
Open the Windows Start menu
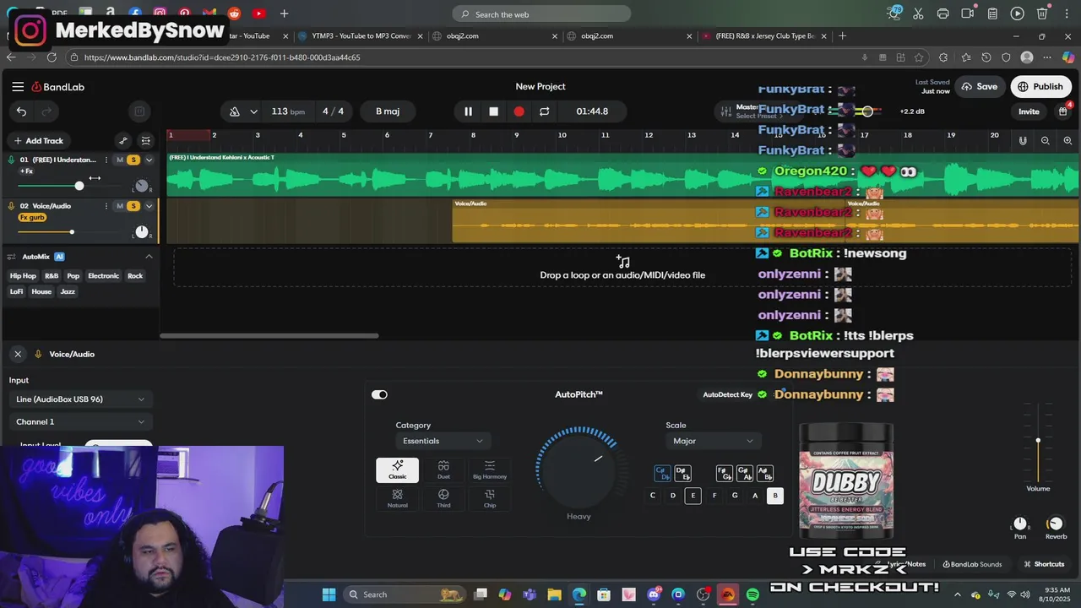[329, 594]
